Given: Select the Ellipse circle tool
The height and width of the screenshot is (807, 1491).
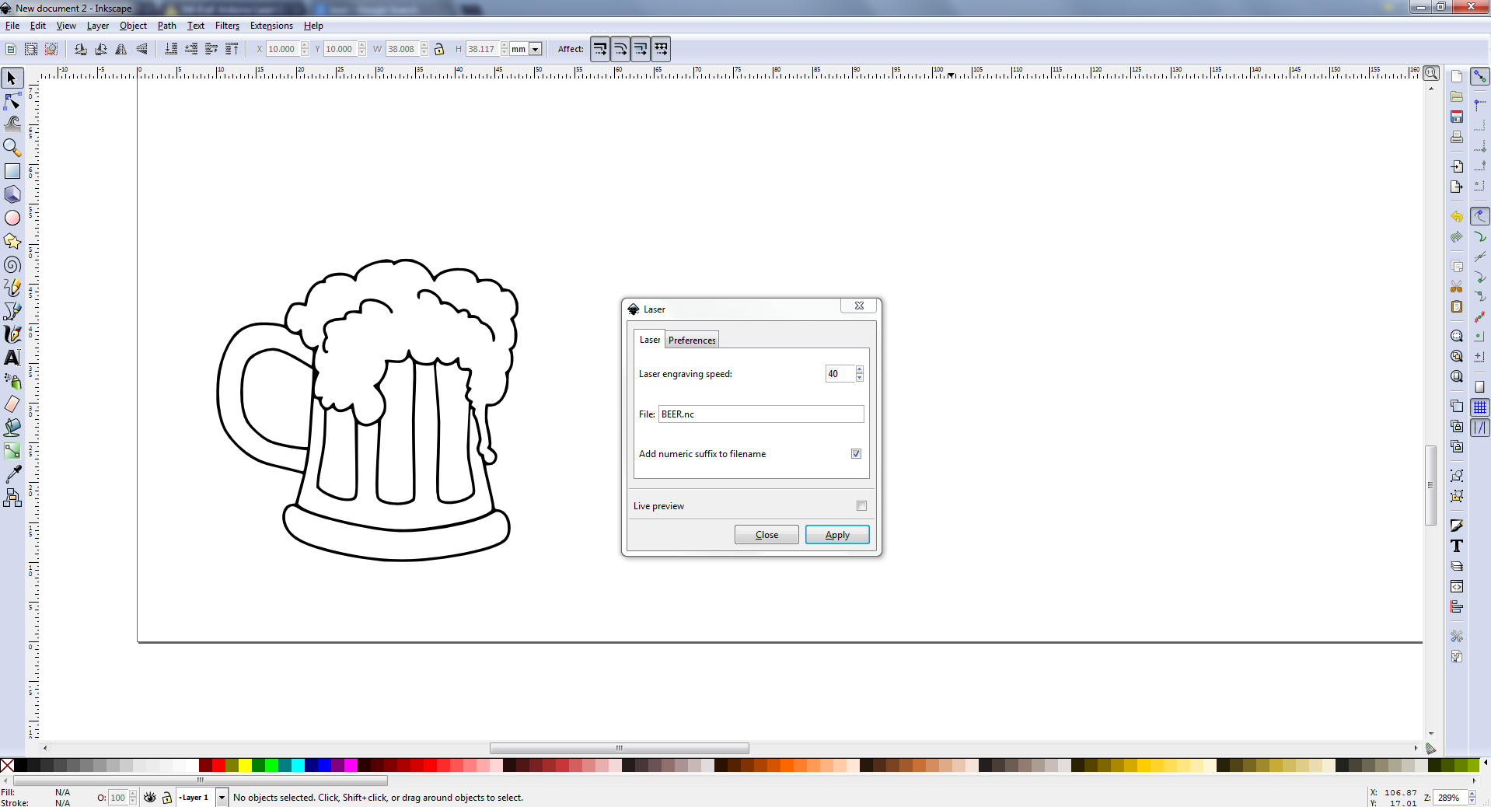Looking at the screenshot, I should (12, 218).
